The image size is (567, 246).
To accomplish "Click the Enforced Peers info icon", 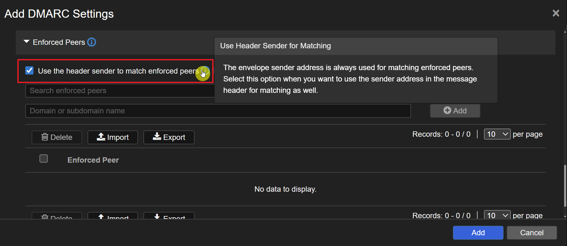I will [92, 42].
